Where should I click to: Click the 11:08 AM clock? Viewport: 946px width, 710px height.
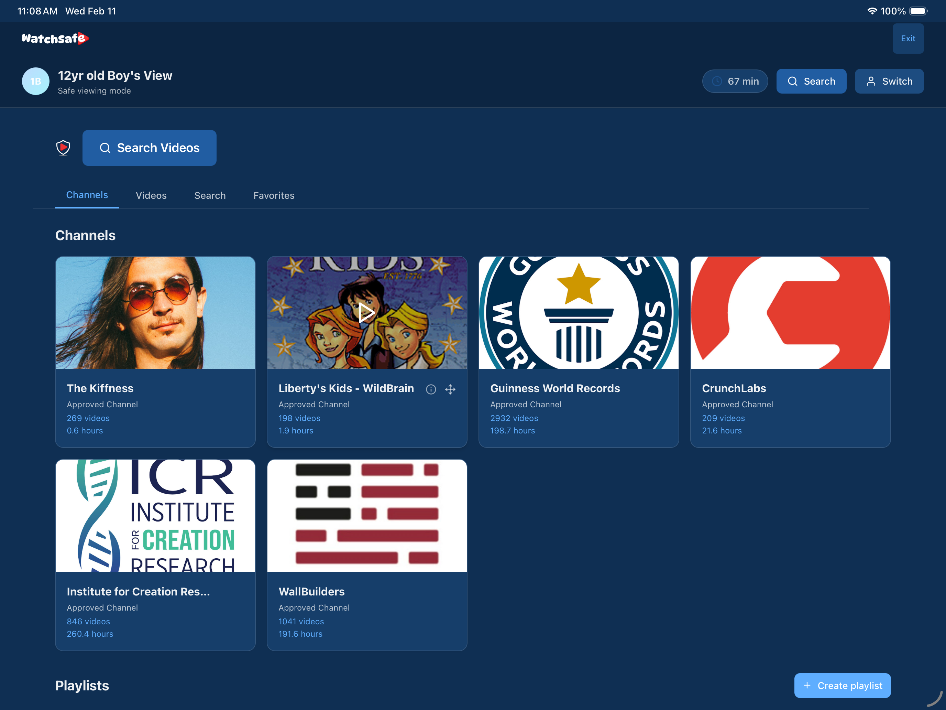pyautogui.click(x=37, y=11)
